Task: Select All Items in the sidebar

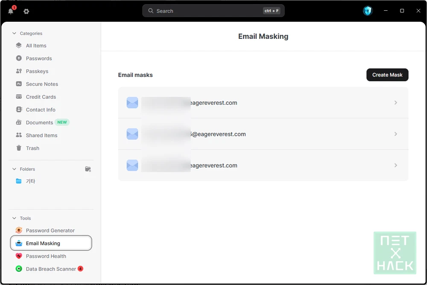Action: point(36,46)
